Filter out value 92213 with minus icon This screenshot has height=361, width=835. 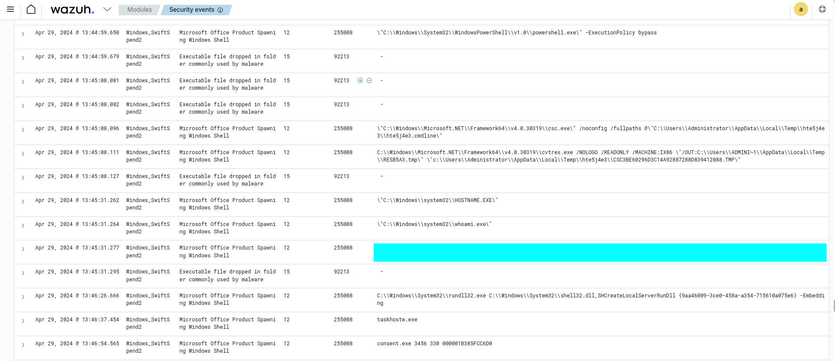369,81
